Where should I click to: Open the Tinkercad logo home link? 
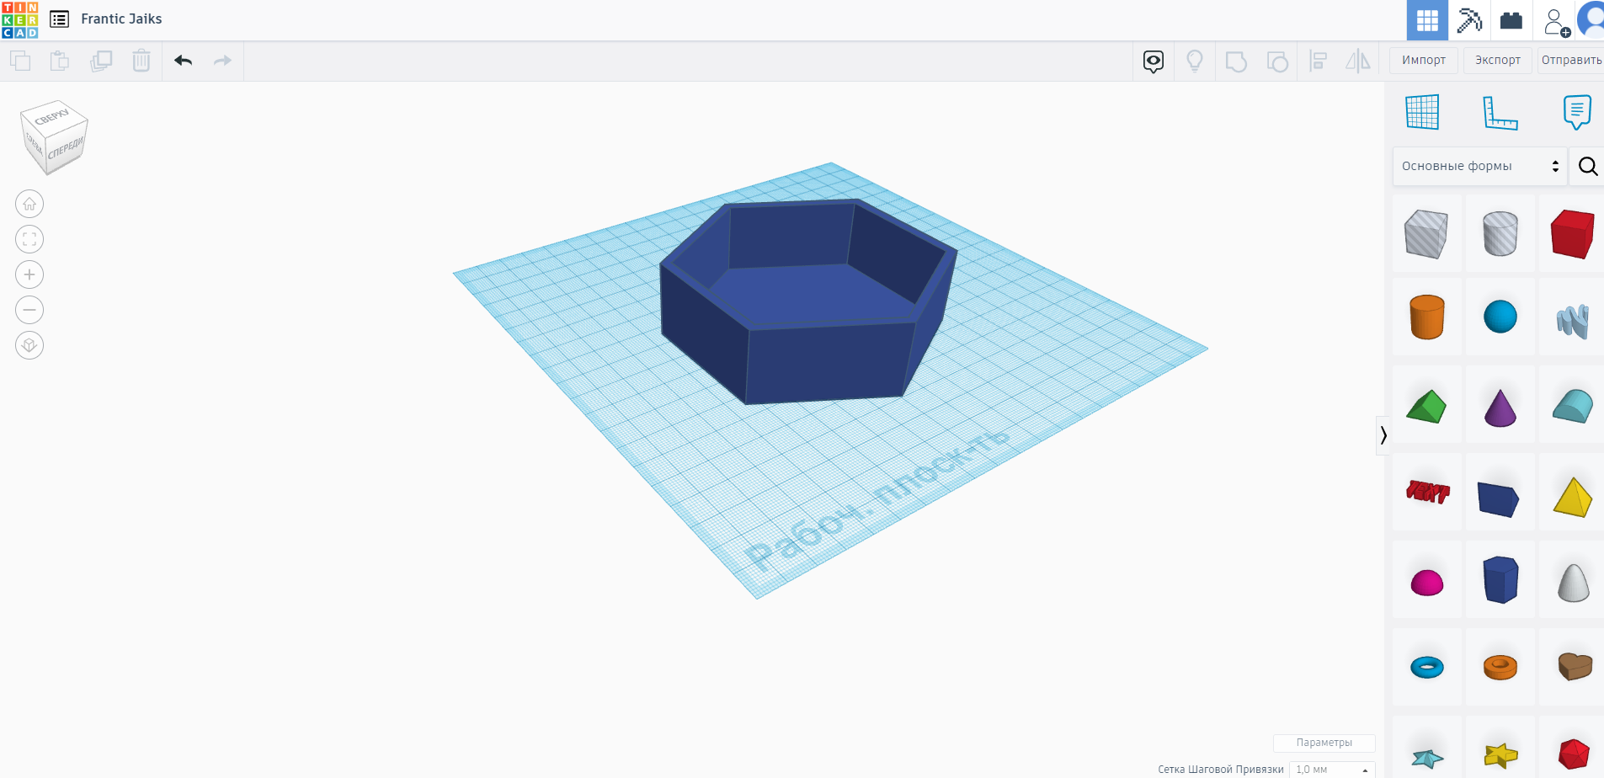tap(19, 19)
